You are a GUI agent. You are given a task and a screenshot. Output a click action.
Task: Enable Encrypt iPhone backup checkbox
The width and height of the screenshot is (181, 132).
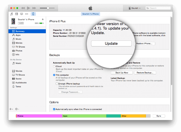[x=57, y=84]
